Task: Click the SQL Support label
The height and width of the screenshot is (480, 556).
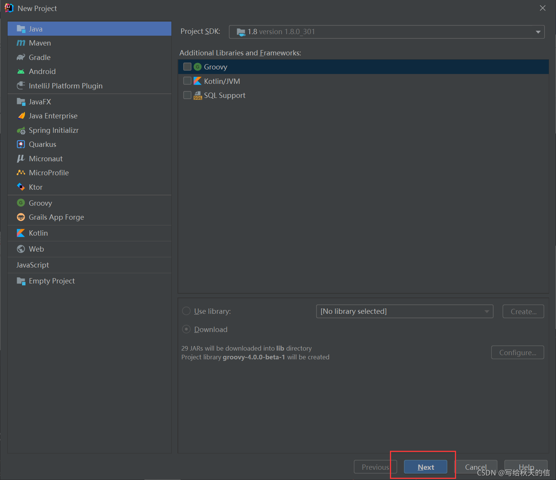Action: (225, 95)
